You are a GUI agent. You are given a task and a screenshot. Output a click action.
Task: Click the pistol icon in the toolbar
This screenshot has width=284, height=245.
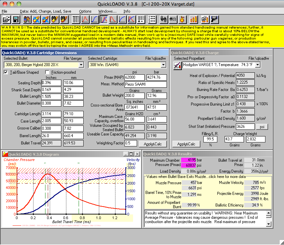214,19
